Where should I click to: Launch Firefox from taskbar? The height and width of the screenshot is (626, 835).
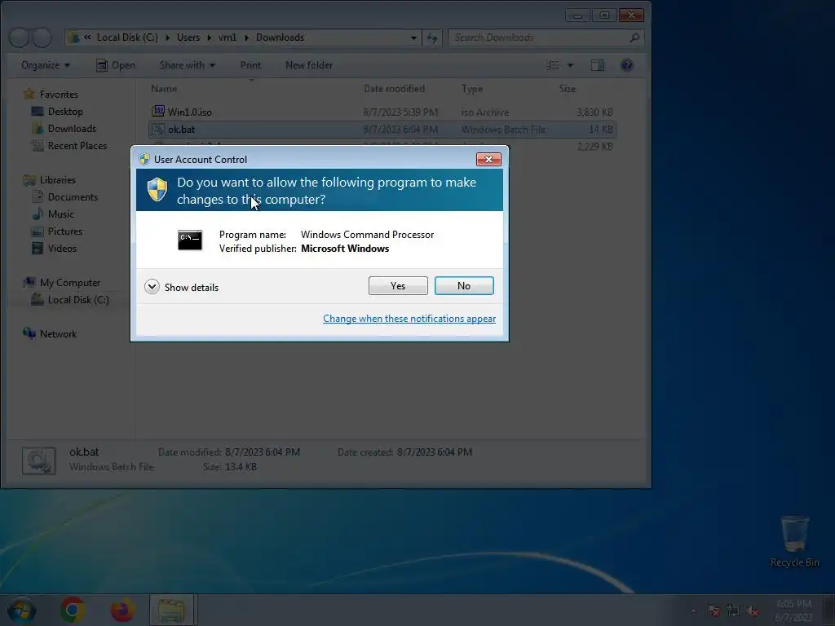122,610
